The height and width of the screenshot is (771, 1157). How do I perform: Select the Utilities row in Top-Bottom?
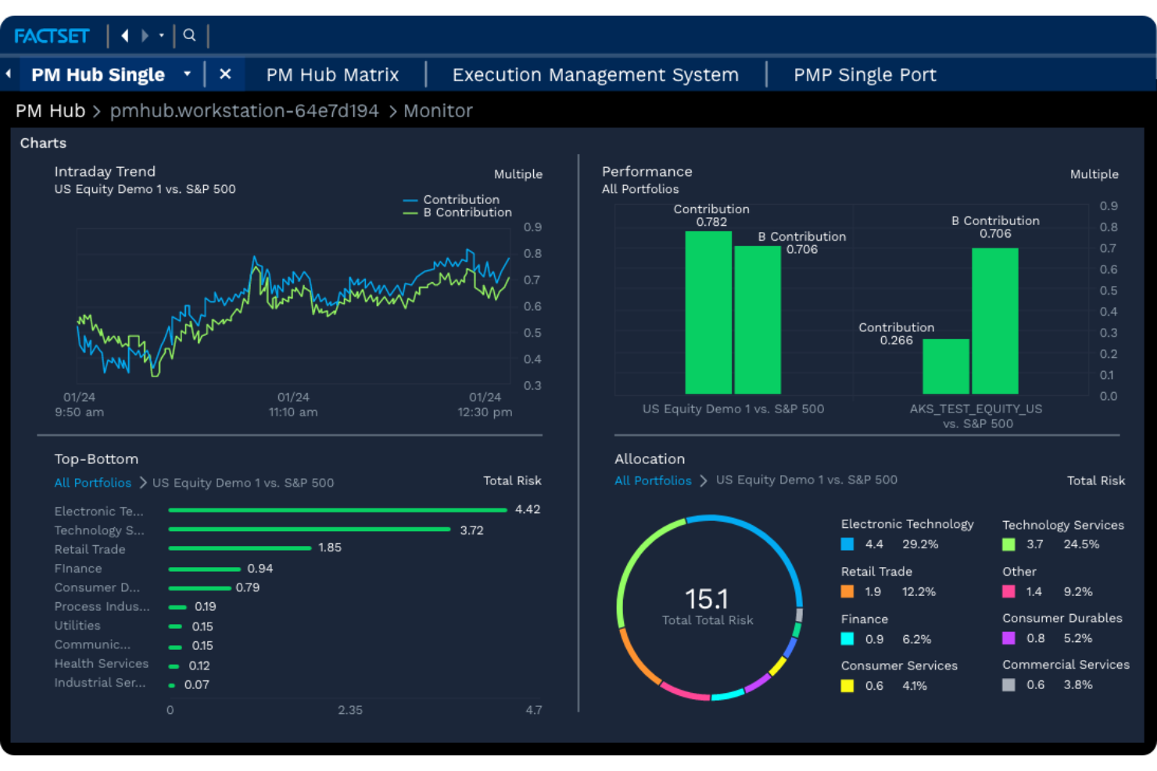pos(134,626)
